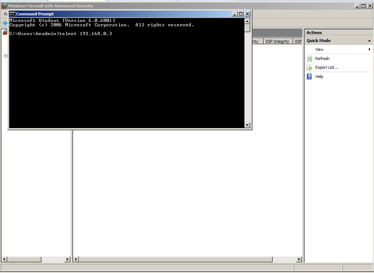Close the Windows Firewall with Advanced Security window
This screenshot has height=273, width=374.
[x=370, y=6]
